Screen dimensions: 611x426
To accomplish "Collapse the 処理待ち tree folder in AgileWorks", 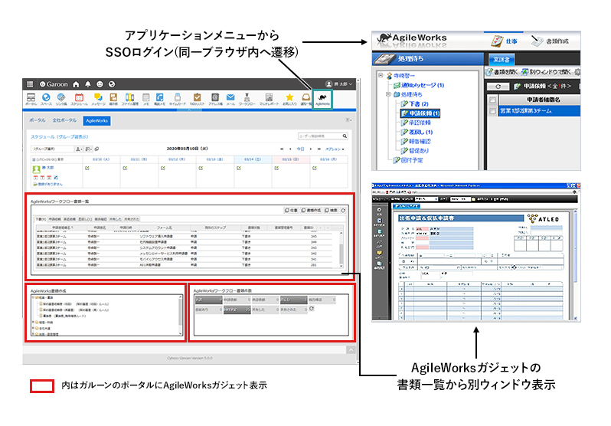I will (388, 94).
